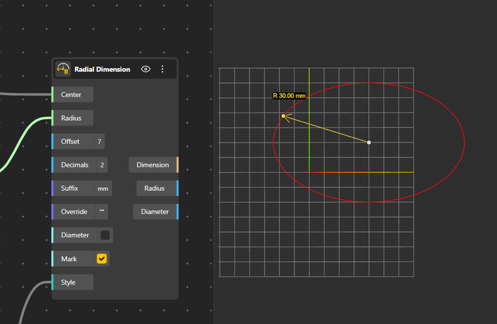Click the Radial Dimension node icon
Screen dimensions: 497x324
click(63, 69)
